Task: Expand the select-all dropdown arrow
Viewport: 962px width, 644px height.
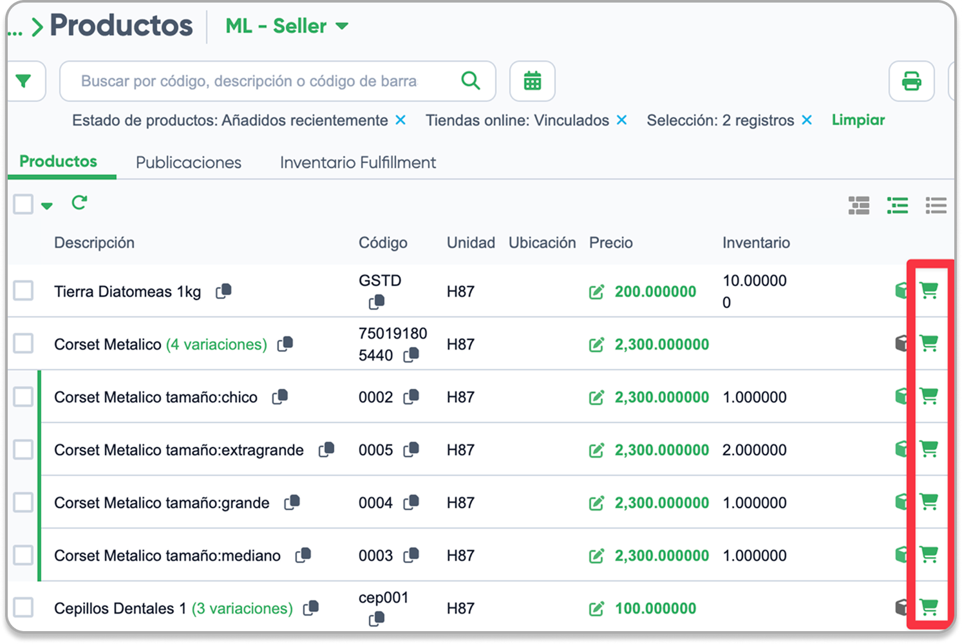Action: click(x=46, y=206)
